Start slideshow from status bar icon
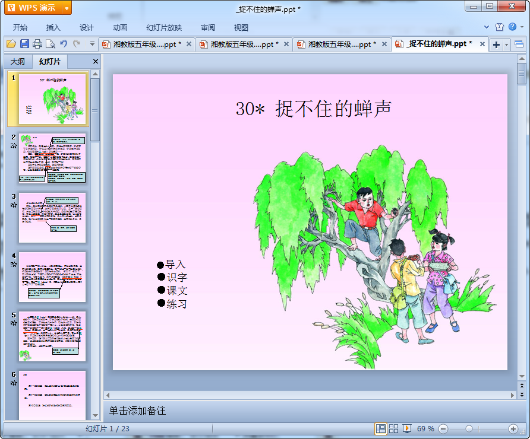 pos(407,429)
